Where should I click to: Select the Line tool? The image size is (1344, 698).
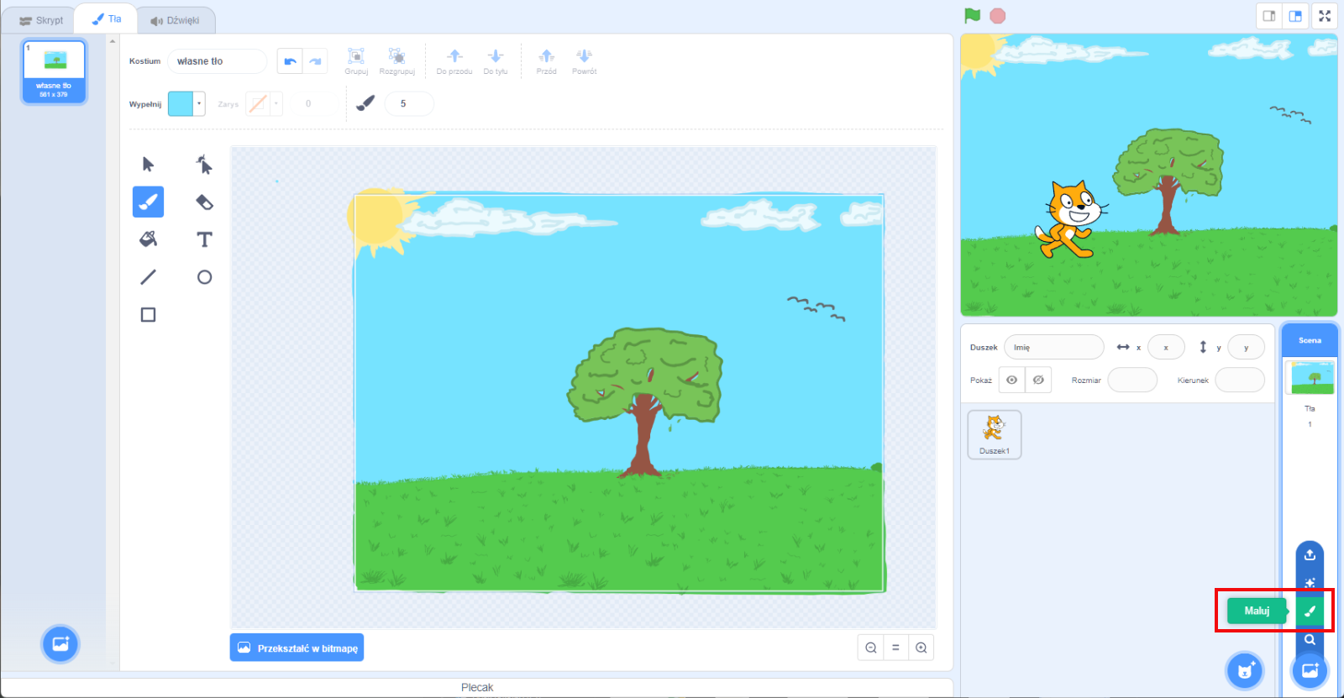coord(148,277)
